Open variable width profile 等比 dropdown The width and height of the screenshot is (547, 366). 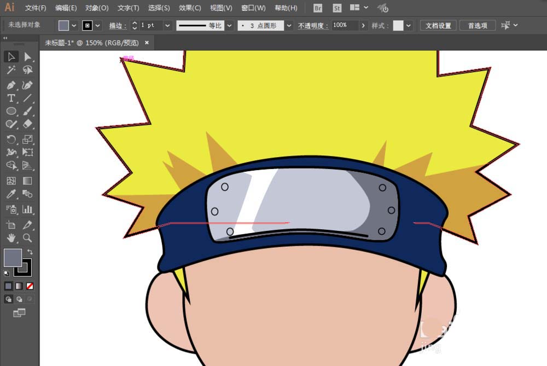tap(229, 26)
